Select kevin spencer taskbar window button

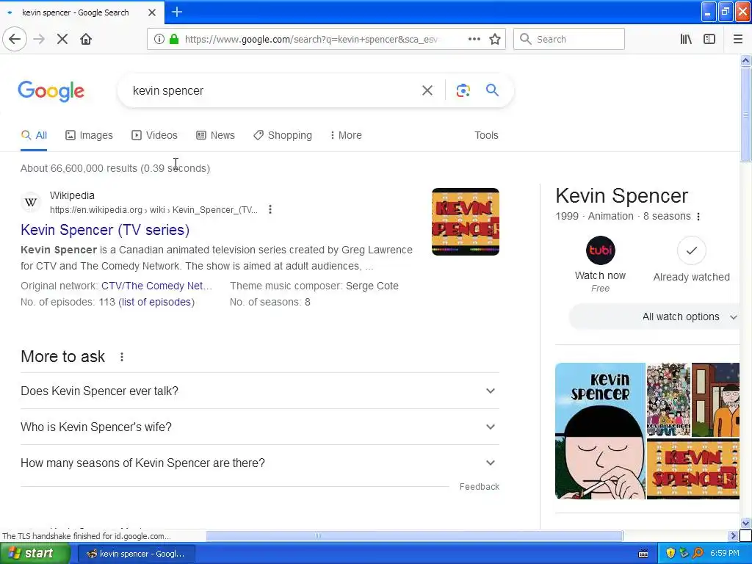[x=136, y=554]
